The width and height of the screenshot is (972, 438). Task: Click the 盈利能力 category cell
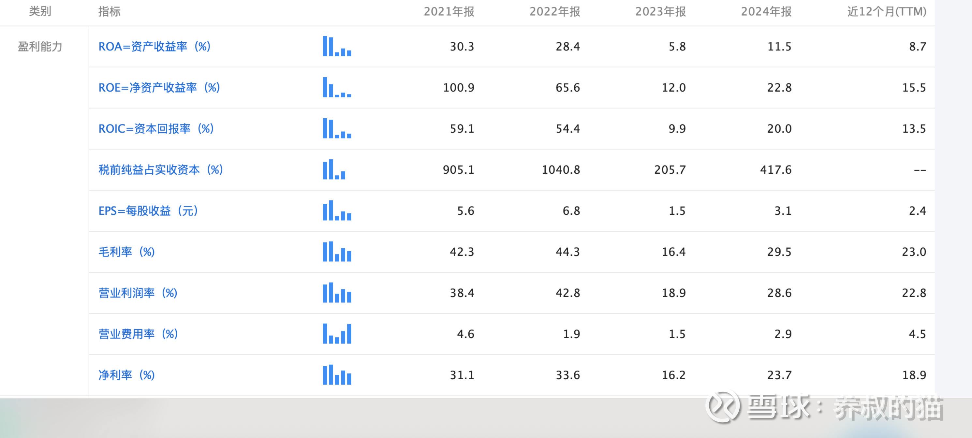[40, 46]
